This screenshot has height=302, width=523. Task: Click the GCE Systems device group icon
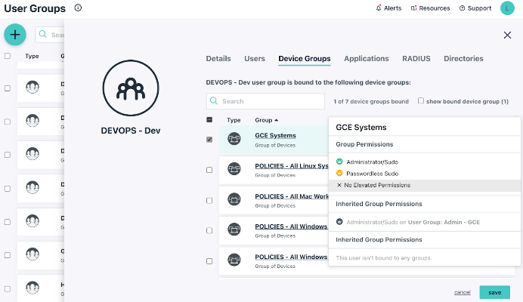(234, 139)
